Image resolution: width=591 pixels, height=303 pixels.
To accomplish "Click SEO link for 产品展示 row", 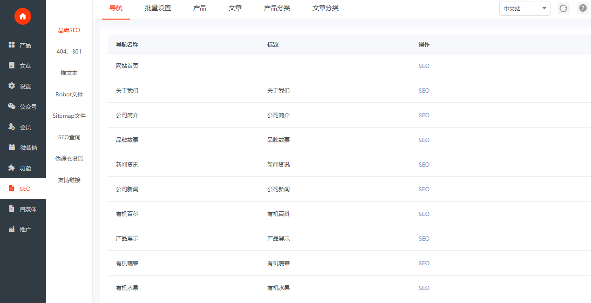I will pyautogui.click(x=424, y=239).
